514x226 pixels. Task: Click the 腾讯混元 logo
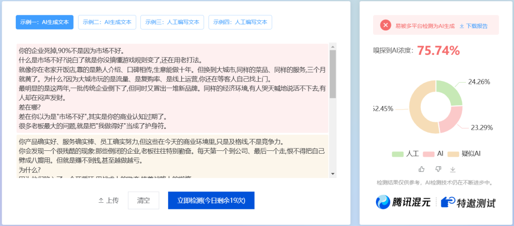[403, 202]
